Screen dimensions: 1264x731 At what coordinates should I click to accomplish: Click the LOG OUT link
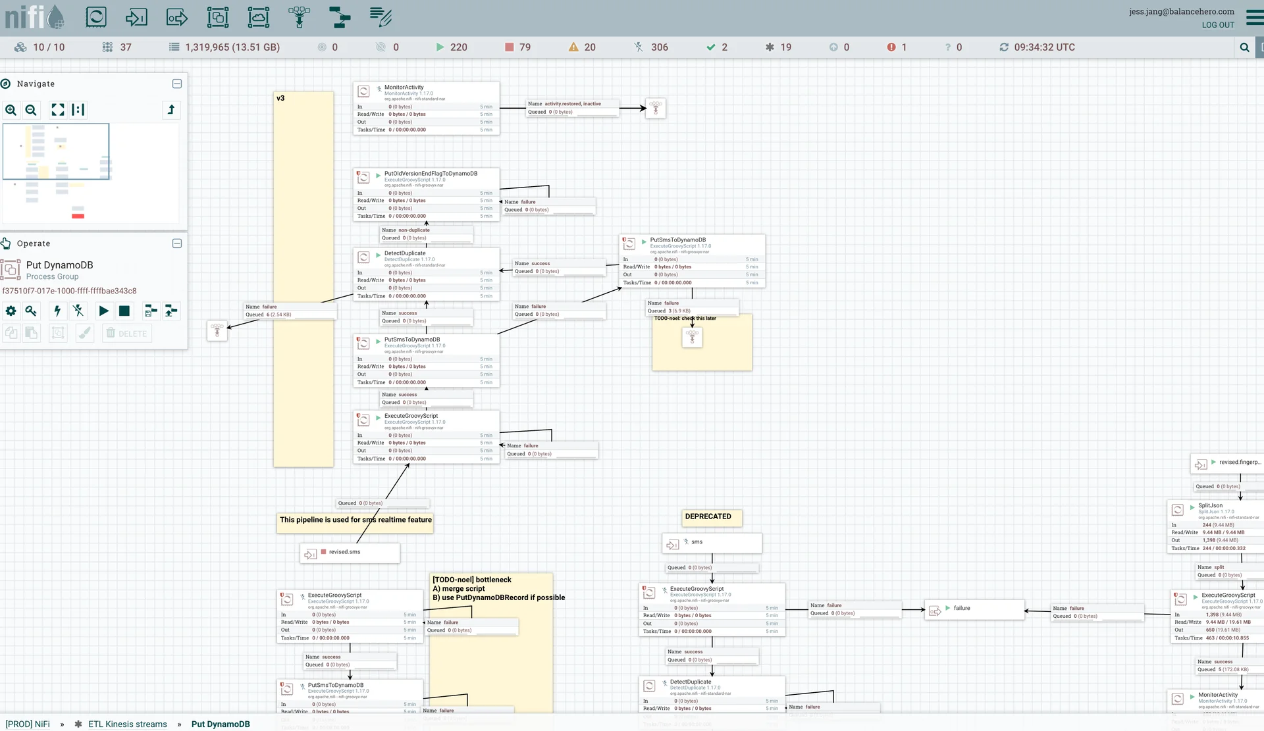pyautogui.click(x=1217, y=25)
